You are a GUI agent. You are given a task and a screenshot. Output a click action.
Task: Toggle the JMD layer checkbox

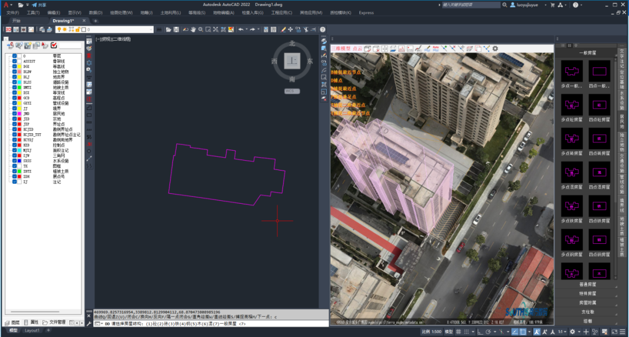(15, 114)
